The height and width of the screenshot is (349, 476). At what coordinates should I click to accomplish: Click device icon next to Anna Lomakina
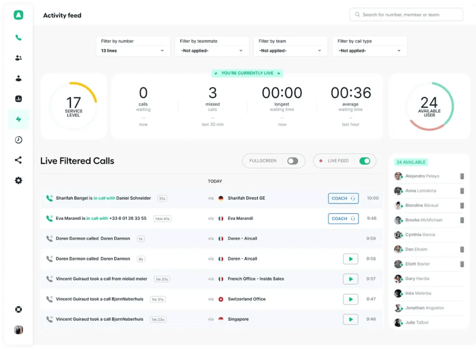(462, 191)
